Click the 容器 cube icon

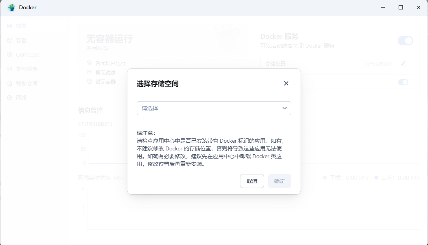10,40
